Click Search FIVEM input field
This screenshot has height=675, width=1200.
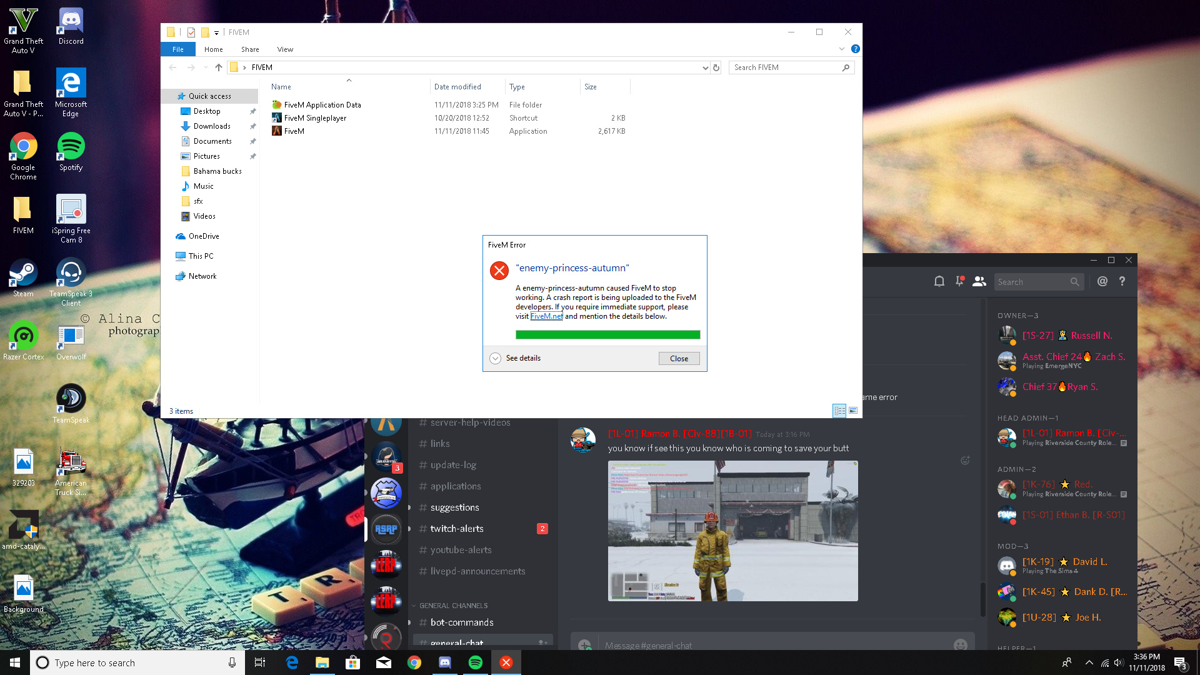[791, 67]
